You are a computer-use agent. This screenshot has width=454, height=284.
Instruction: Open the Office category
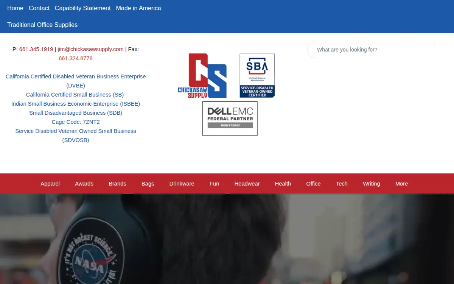pyautogui.click(x=313, y=184)
